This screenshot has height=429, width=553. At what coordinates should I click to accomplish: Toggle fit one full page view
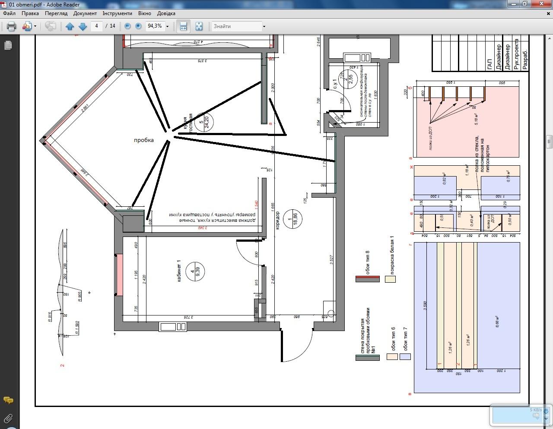pyautogui.click(x=199, y=26)
